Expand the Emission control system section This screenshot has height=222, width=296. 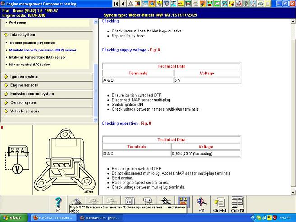pos(32,94)
